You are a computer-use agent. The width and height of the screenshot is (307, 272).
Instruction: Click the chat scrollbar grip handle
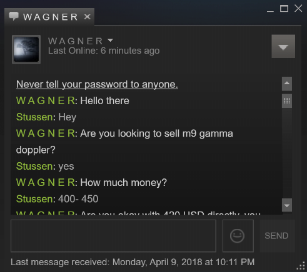287,101
